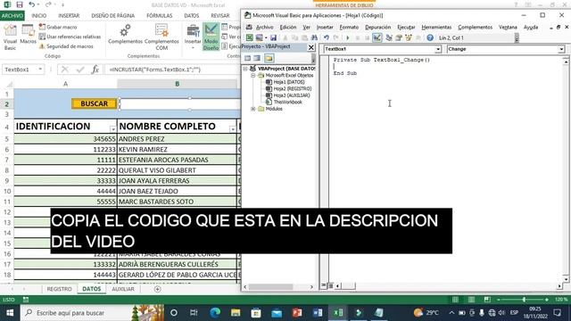Toggle Usar referencias relativas
571x321 pixels.
70,37
